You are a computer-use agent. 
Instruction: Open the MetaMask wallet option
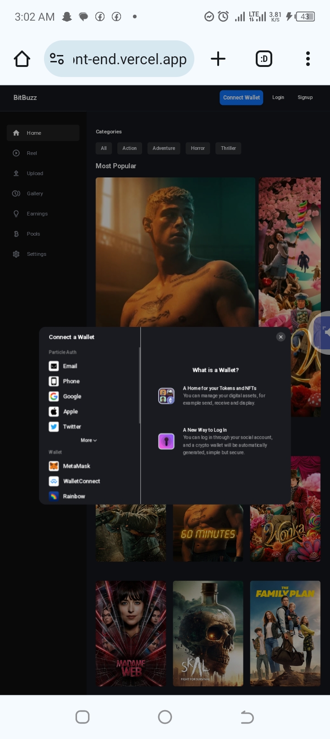coord(76,466)
